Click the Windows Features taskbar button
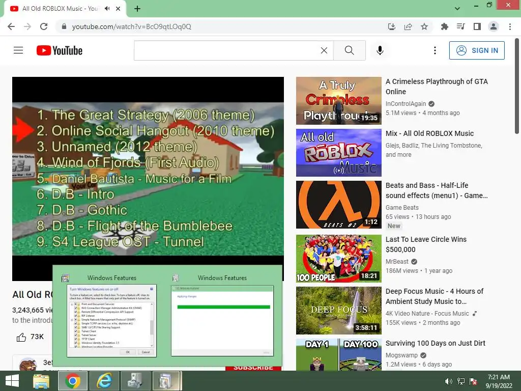 pos(167,381)
